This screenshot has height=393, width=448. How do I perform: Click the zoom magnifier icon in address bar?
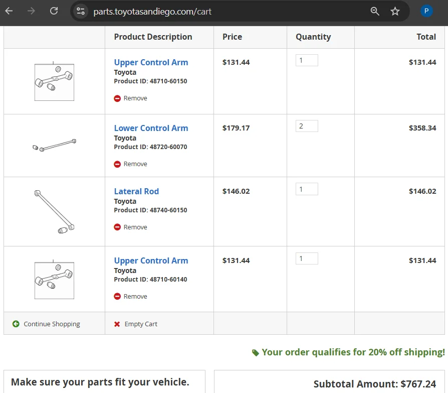click(x=375, y=11)
